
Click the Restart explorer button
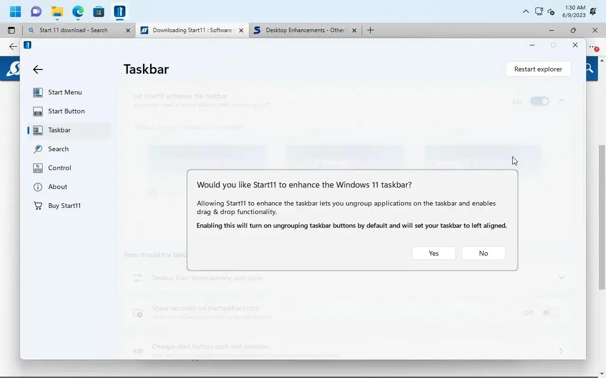coord(538,69)
